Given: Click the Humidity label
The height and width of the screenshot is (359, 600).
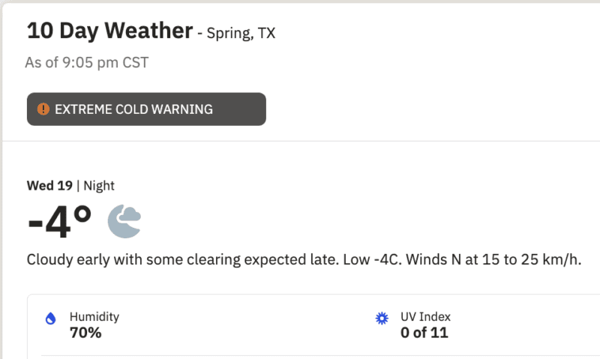Looking at the screenshot, I should tap(94, 316).
